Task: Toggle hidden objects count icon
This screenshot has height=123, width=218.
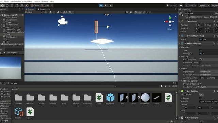Action: (x=65, y=12)
